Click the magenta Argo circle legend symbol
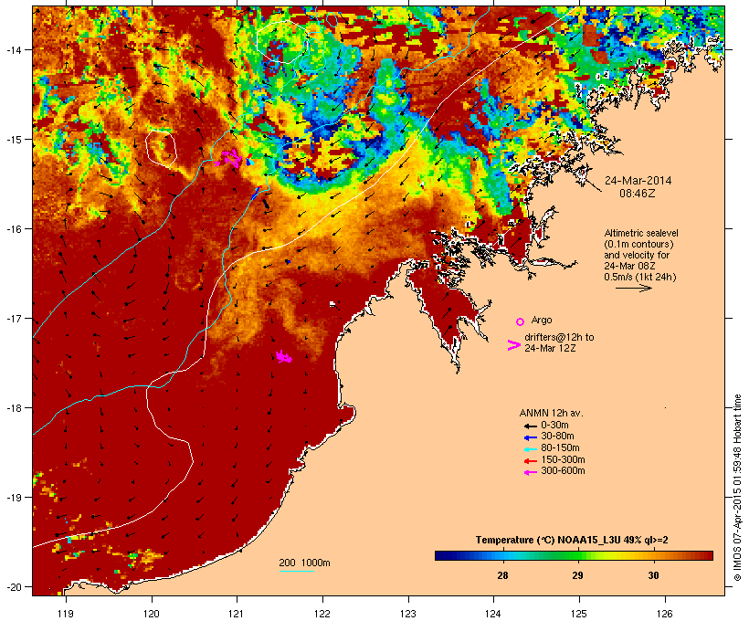 (x=521, y=321)
